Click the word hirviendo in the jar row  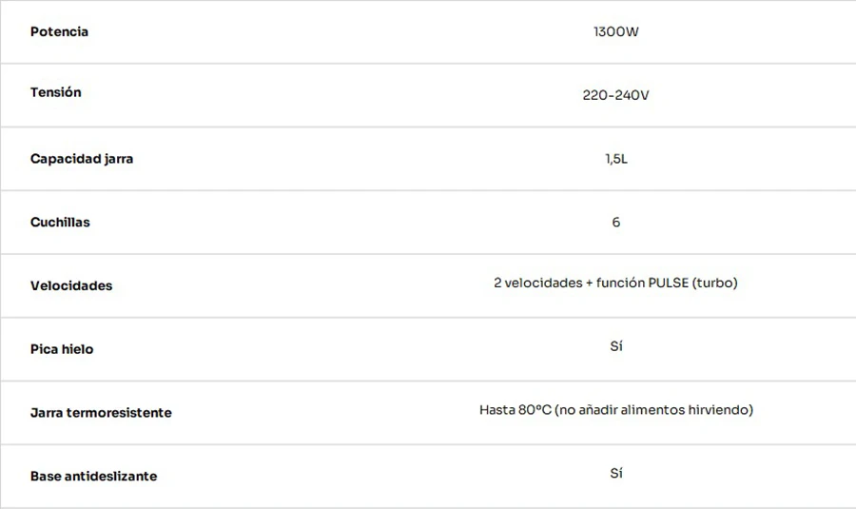pos(721,410)
